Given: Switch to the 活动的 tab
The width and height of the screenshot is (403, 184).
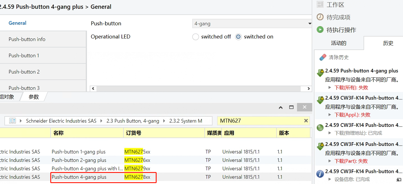Looking at the screenshot, I should coord(339,43).
